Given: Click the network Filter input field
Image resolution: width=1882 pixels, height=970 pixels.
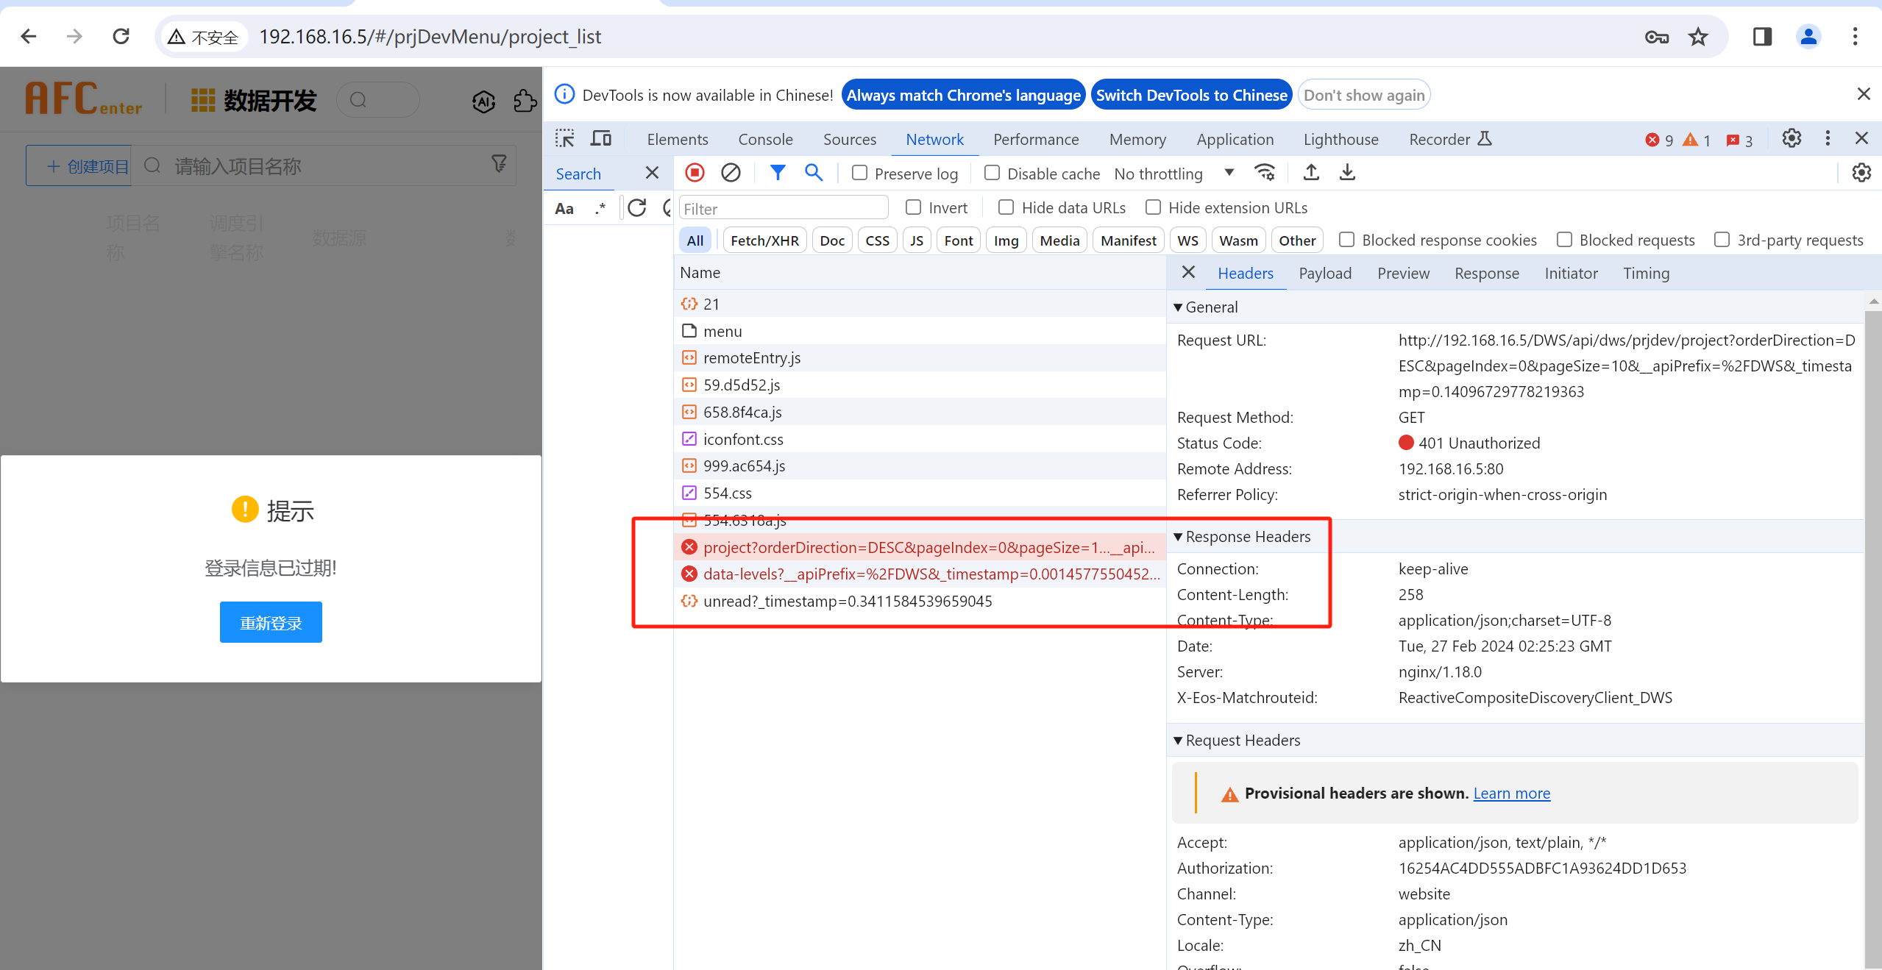Looking at the screenshot, I should pyautogui.click(x=783, y=208).
